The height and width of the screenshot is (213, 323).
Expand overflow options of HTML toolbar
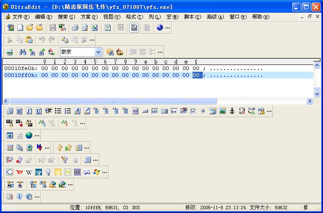click(x=269, y=112)
